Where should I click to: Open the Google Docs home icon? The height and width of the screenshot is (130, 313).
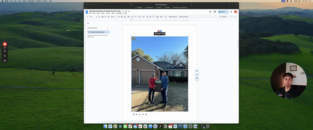87,12
